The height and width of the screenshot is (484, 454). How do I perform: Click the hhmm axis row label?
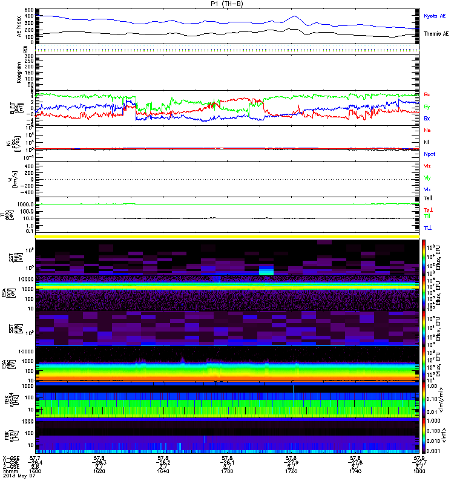(9, 471)
